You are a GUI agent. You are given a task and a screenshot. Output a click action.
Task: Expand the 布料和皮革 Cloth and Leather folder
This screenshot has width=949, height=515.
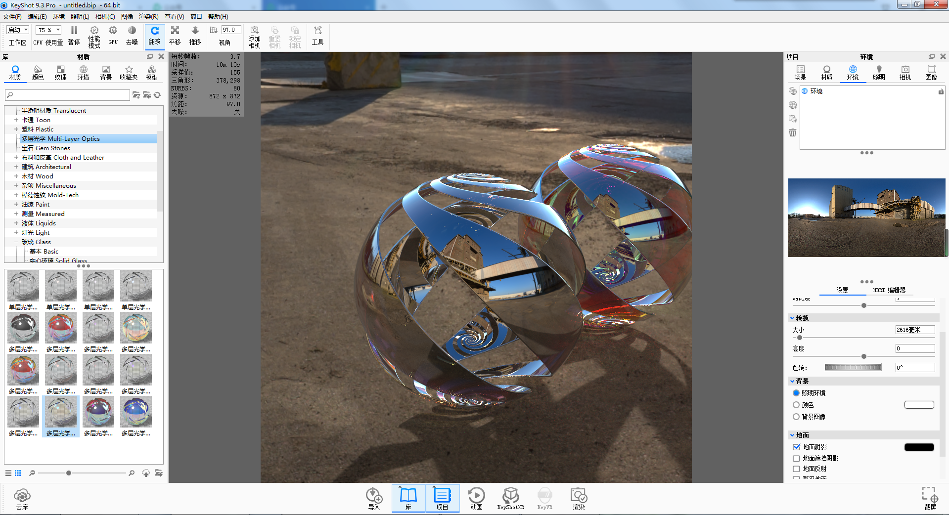point(16,157)
